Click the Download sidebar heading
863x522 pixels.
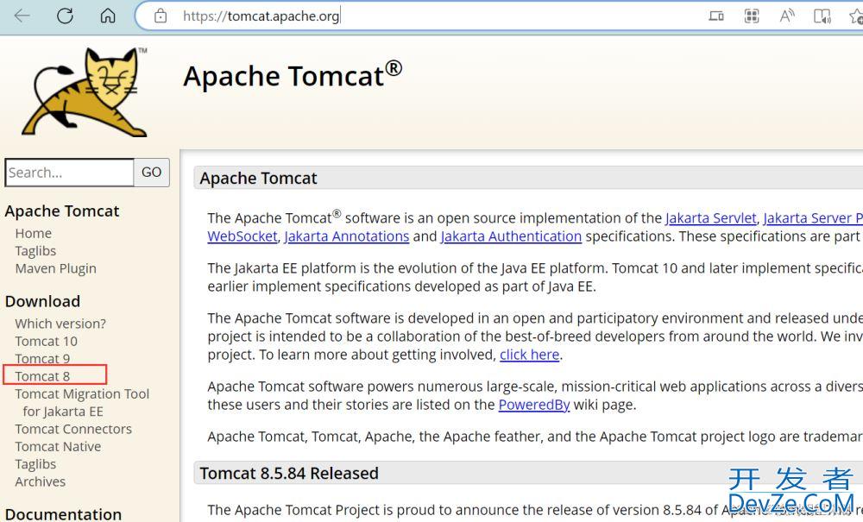[x=42, y=301]
